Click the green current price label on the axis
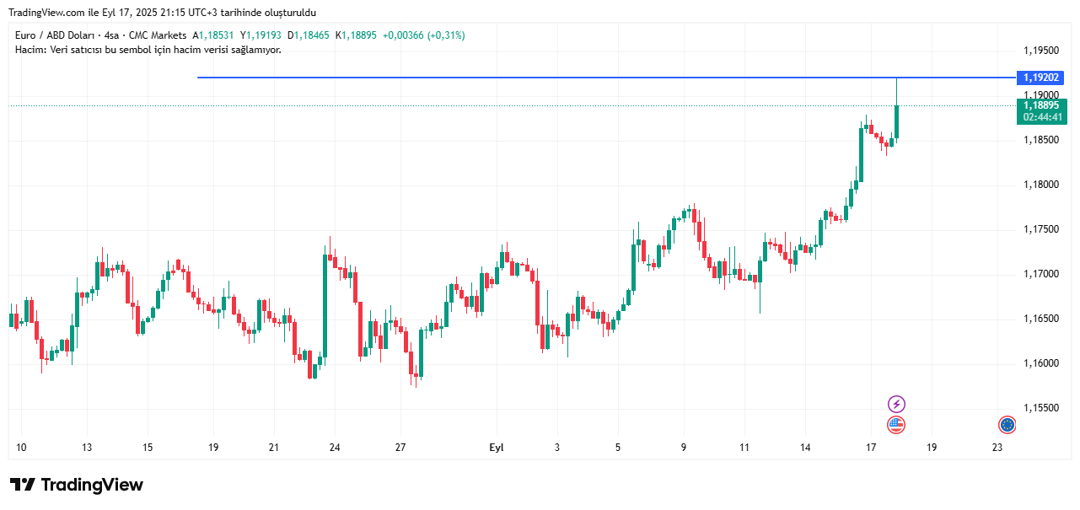 (x=1041, y=105)
